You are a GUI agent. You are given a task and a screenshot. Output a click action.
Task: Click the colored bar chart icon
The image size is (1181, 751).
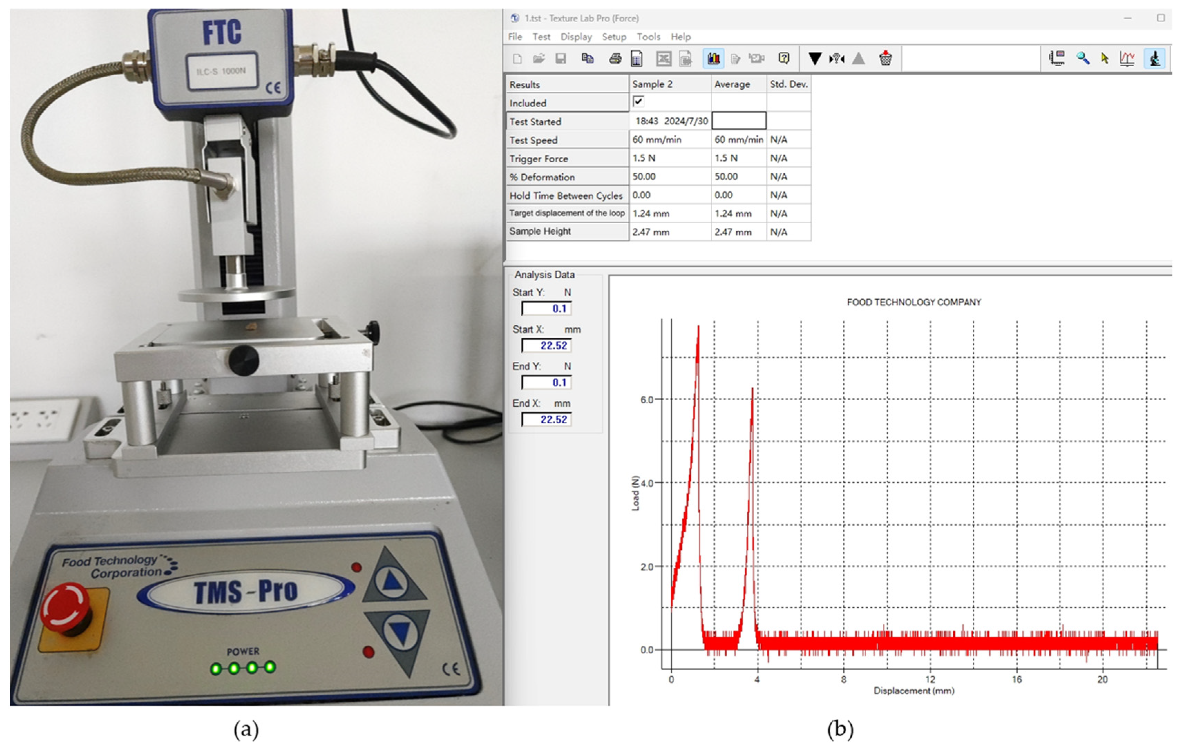pyautogui.click(x=714, y=59)
